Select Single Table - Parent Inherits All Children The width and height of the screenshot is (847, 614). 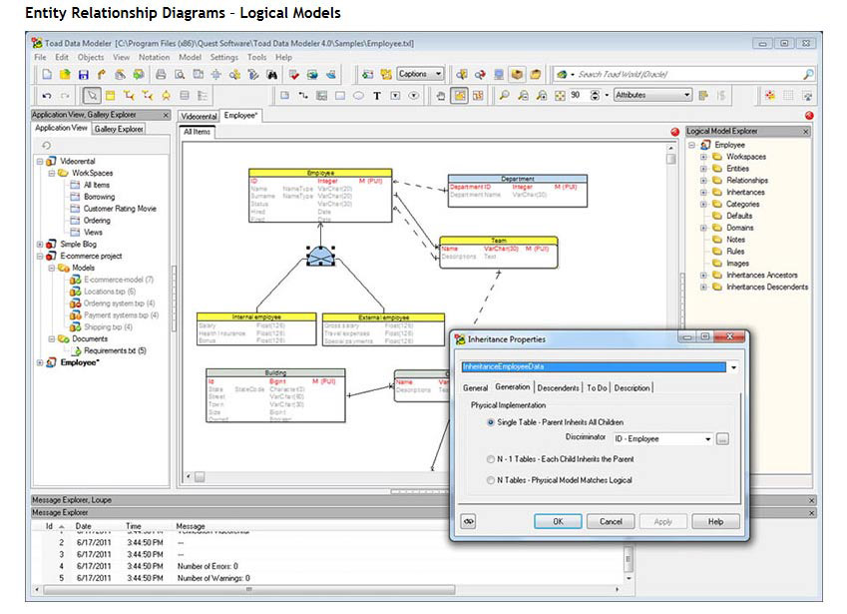click(556, 422)
